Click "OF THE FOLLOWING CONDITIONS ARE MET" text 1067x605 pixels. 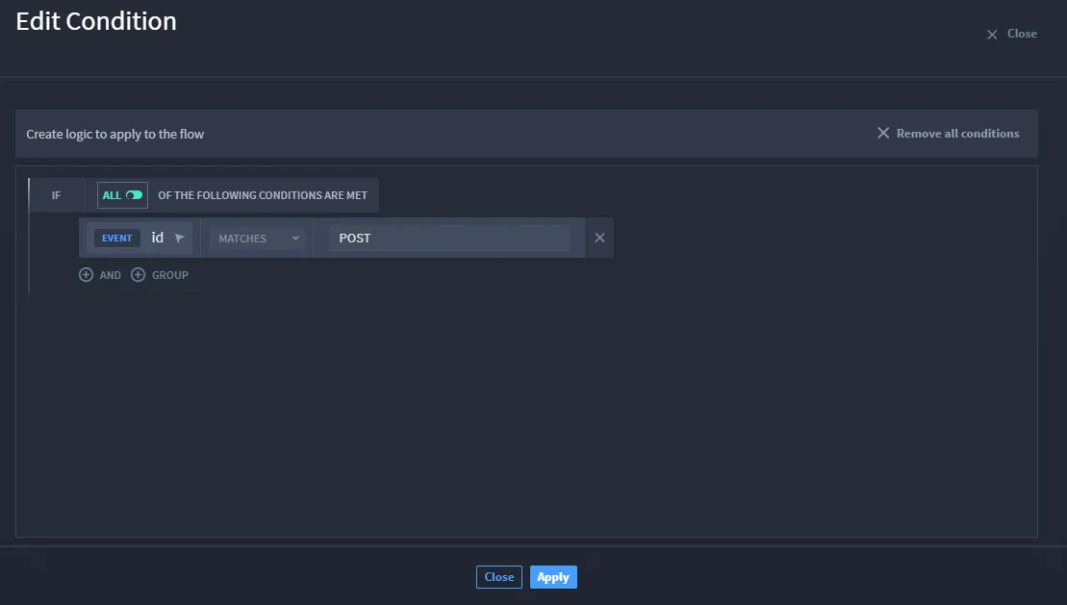pyautogui.click(x=263, y=195)
